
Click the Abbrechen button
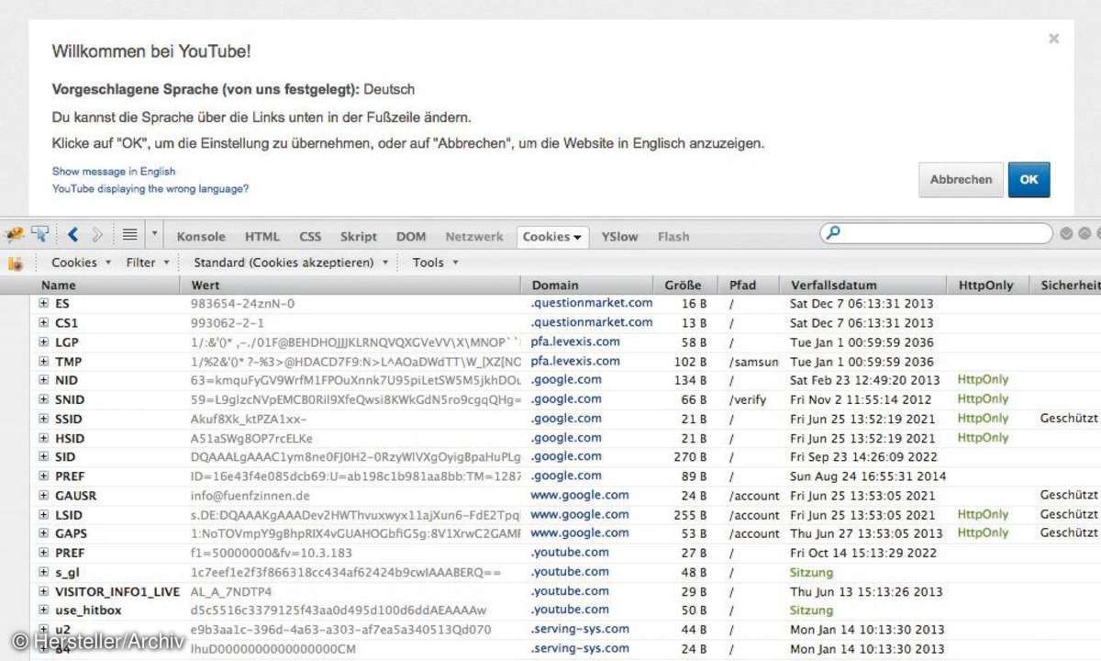pos(961,180)
